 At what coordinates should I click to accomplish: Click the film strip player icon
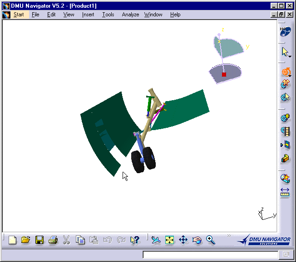[285, 145]
